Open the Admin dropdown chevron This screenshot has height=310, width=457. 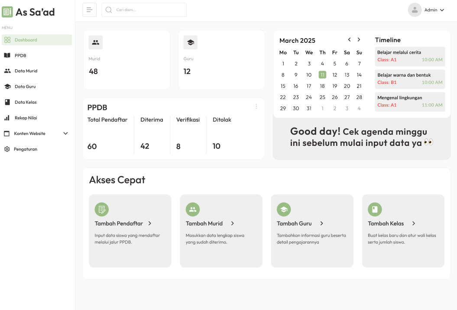click(x=442, y=10)
